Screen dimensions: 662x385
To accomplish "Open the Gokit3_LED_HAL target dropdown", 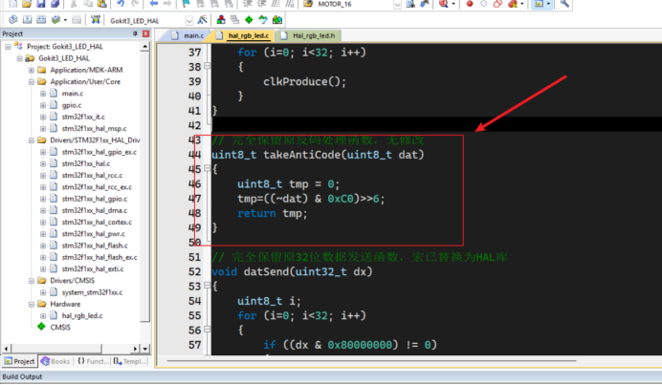I will 188,19.
